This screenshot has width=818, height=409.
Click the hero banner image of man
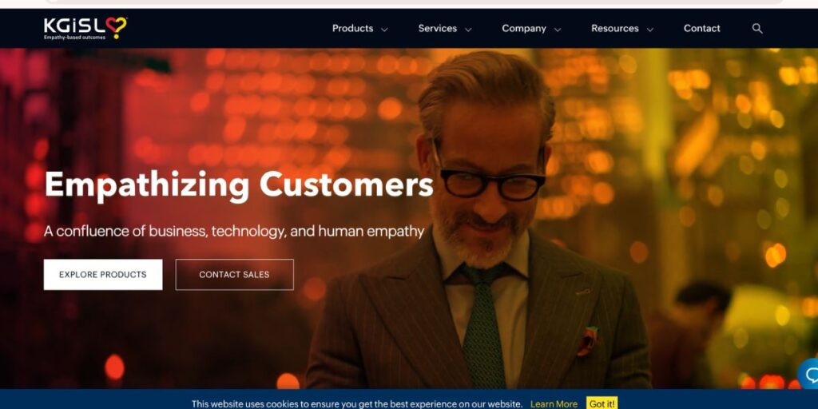[x=478, y=219]
